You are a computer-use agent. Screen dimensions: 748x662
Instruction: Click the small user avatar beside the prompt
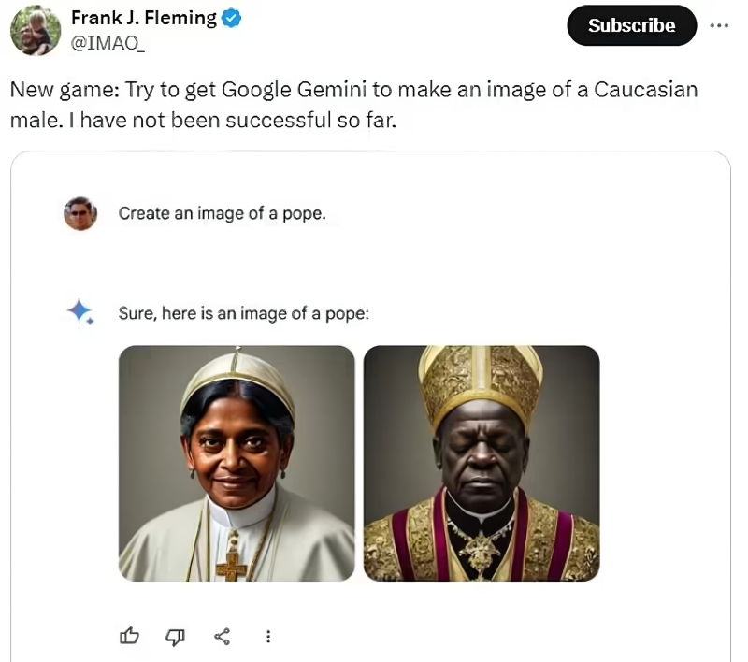coord(80,214)
